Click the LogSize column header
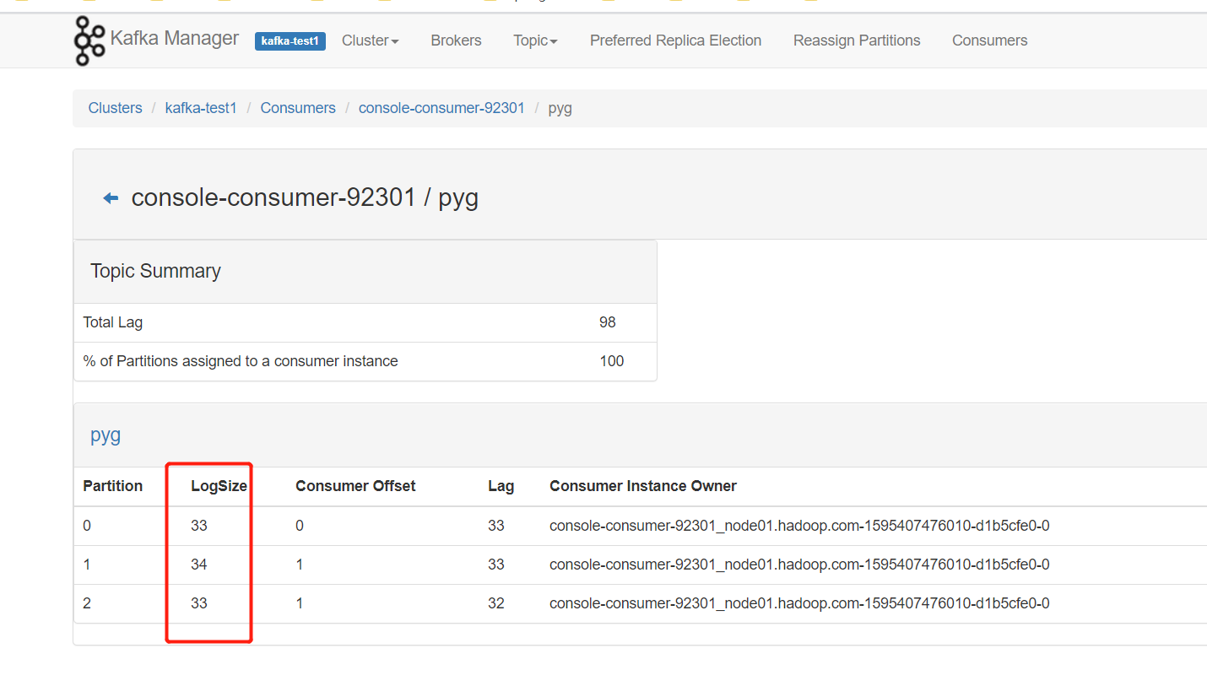 [x=219, y=486]
